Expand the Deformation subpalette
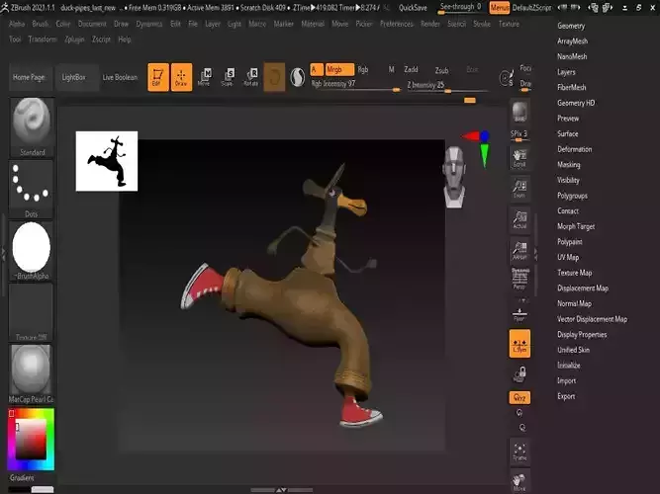 (x=575, y=149)
